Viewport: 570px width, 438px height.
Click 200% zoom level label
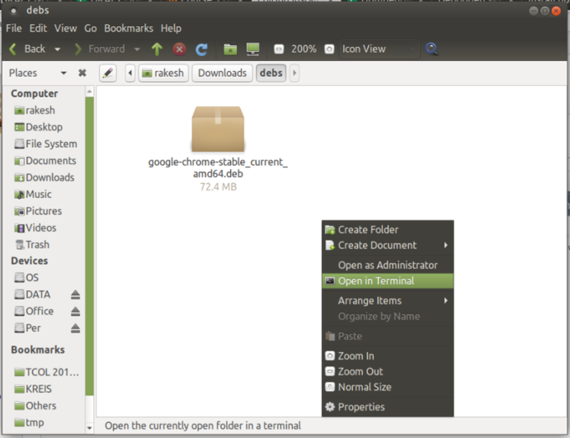[304, 49]
